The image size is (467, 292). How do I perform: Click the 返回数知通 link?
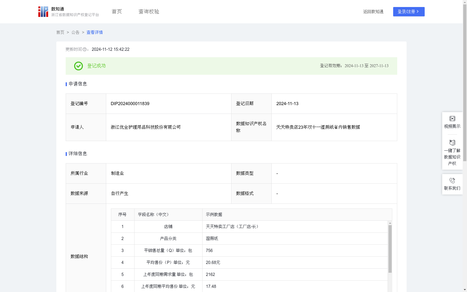(373, 11)
